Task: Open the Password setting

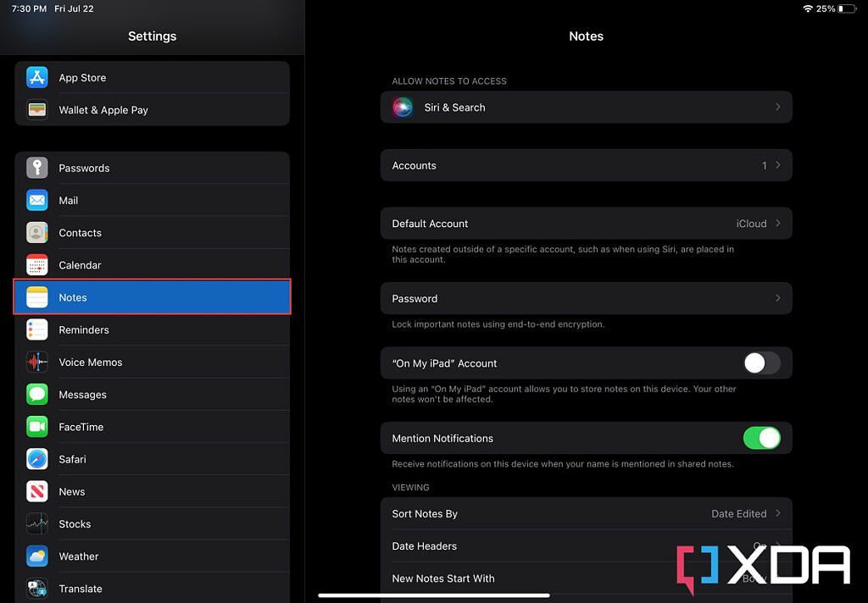Action: [587, 299]
